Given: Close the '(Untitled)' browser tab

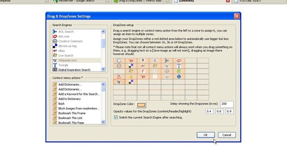Looking at the screenshot, I should point(228,1).
